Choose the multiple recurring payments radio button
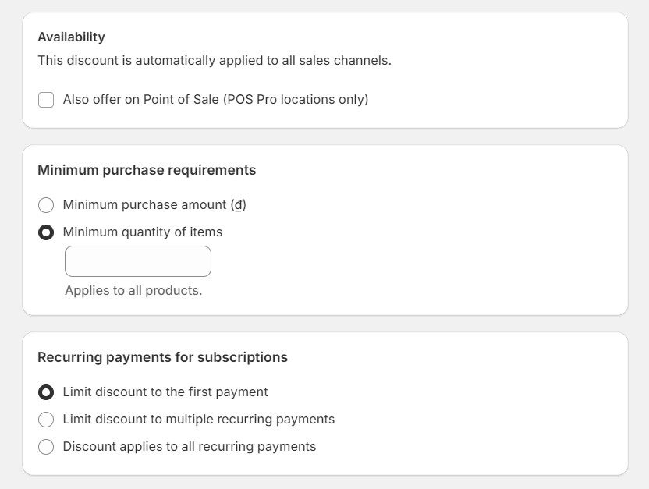Image resolution: width=649 pixels, height=489 pixels. 46,420
